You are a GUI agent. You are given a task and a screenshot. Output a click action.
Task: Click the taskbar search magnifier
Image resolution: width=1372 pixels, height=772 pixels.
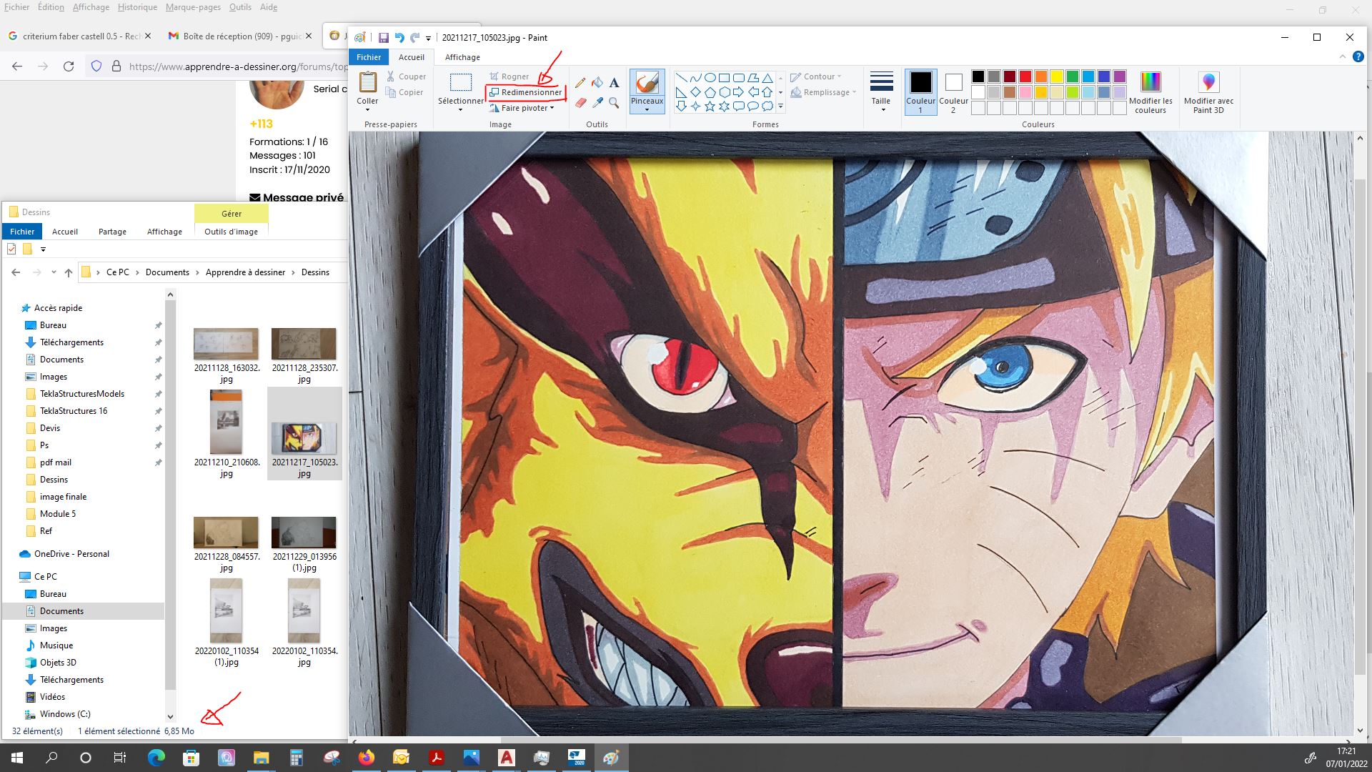[51, 758]
